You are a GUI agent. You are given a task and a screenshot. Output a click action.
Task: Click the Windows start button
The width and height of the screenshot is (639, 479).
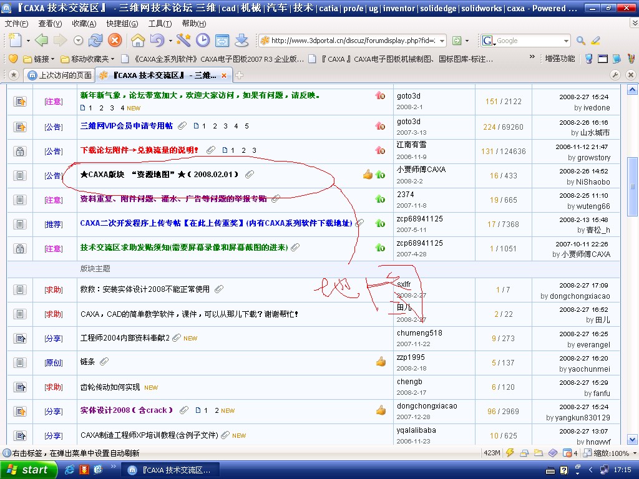[x=27, y=470]
